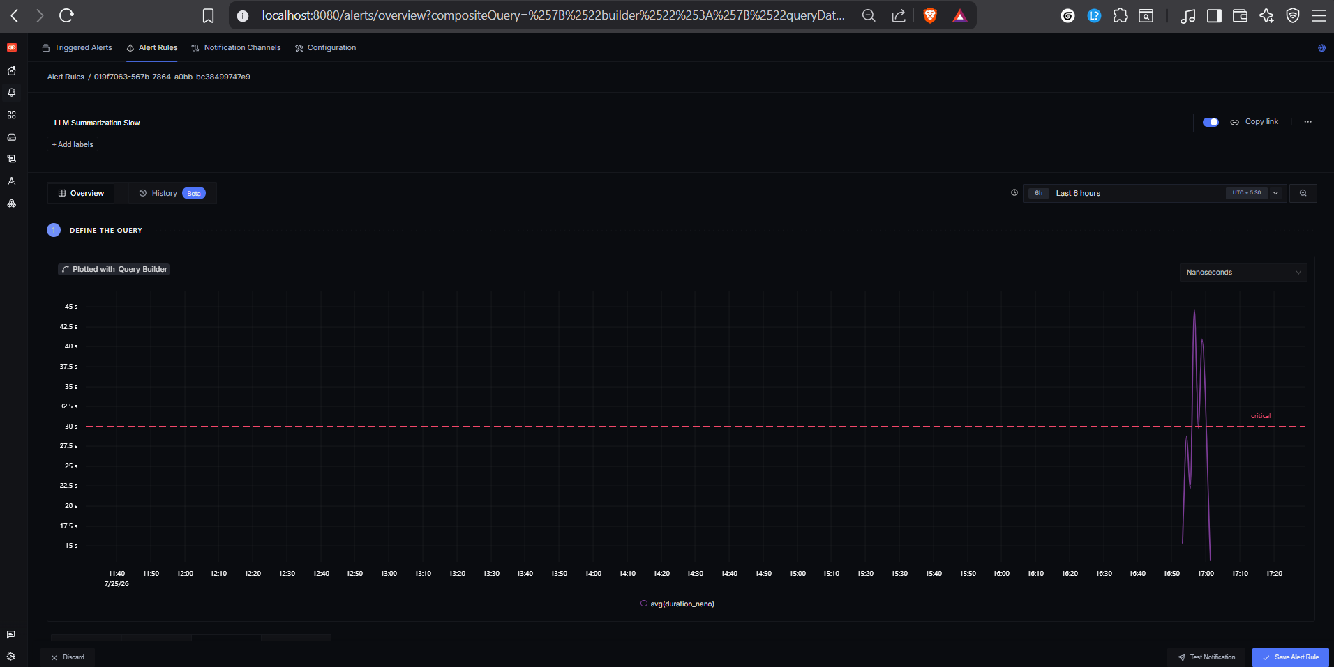The image size is (1334, 667).
Task: Select the History Beta tab
Action: click(172, 193)
